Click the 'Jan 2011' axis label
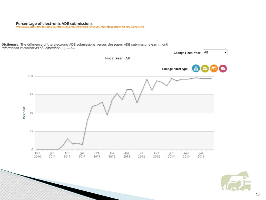The width and height of the screenshot is (266, 200). click(x=52, y=155)
